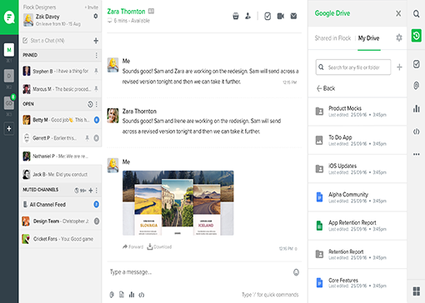425x303 pixels.
Task: Go Back in Google Drive panel
Action: coord(326,88)
